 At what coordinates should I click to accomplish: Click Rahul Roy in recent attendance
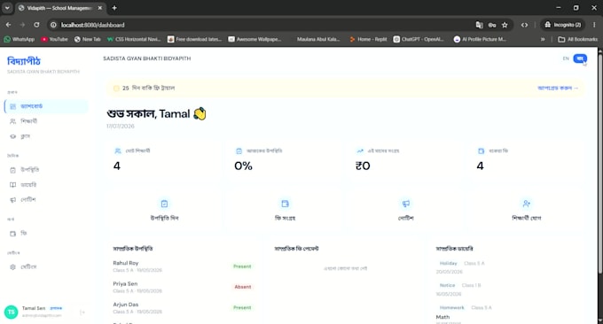[x=126, y=263]
